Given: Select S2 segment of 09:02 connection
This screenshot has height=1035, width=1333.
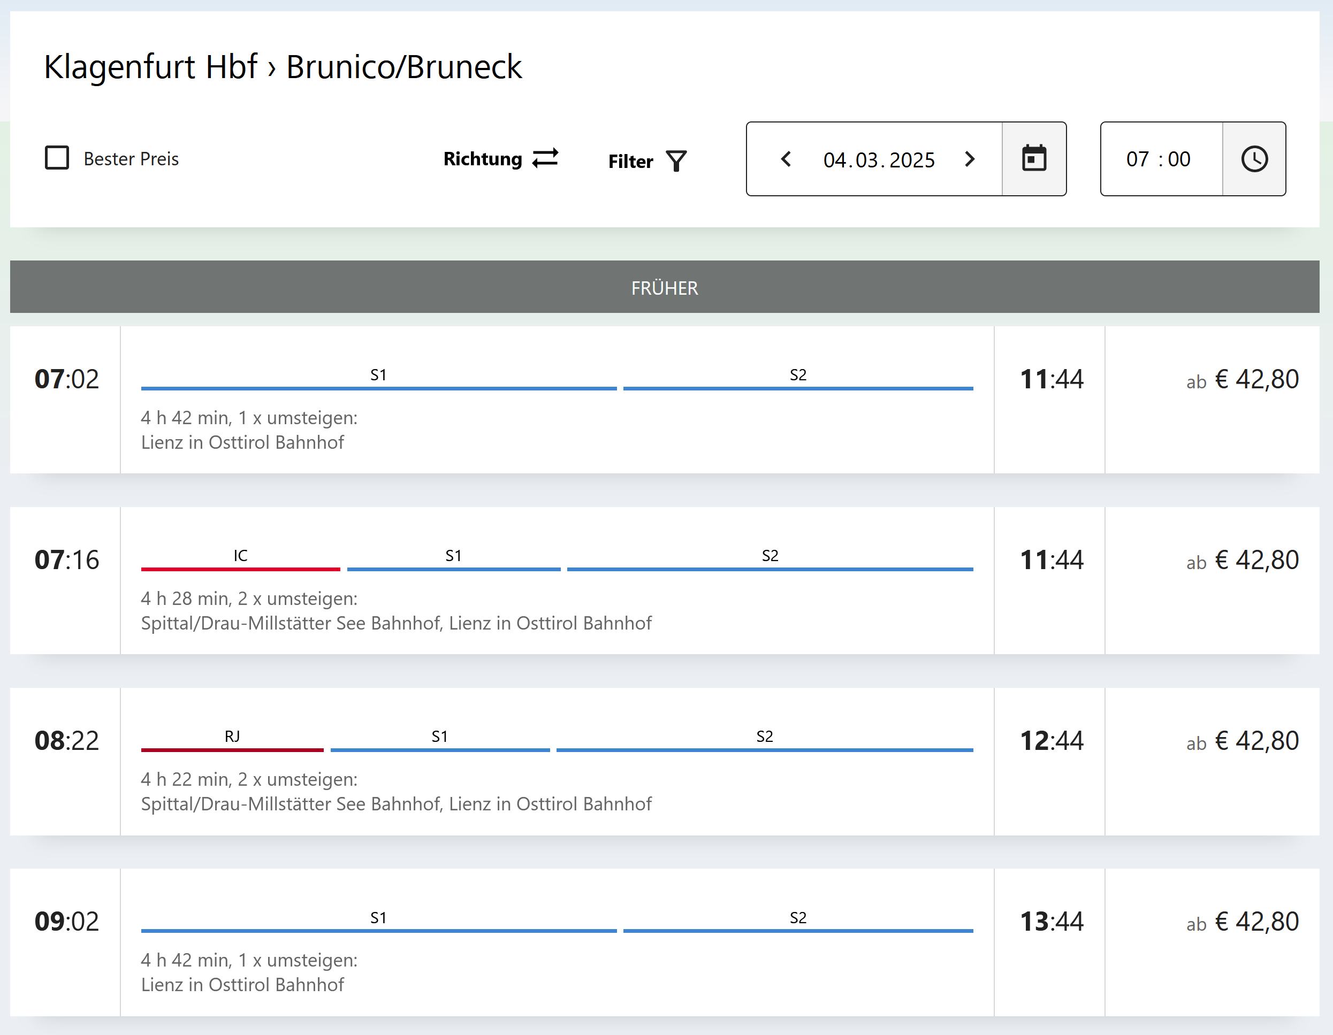Looking at the screenshot, I should [x=798, y=929].
